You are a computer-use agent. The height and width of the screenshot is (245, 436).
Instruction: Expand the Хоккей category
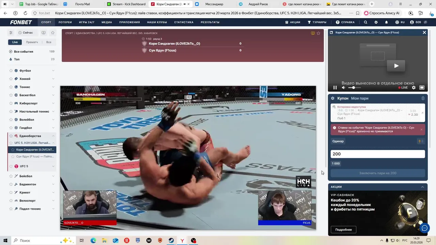(53, 79)
